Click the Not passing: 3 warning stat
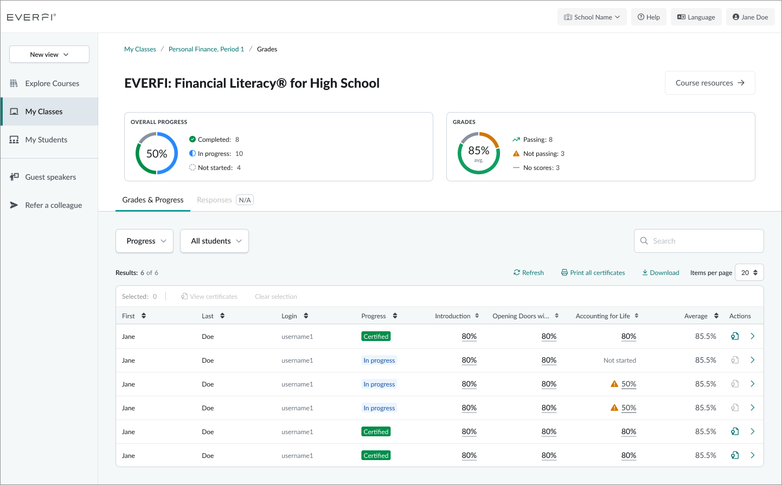 click(539, 154)
